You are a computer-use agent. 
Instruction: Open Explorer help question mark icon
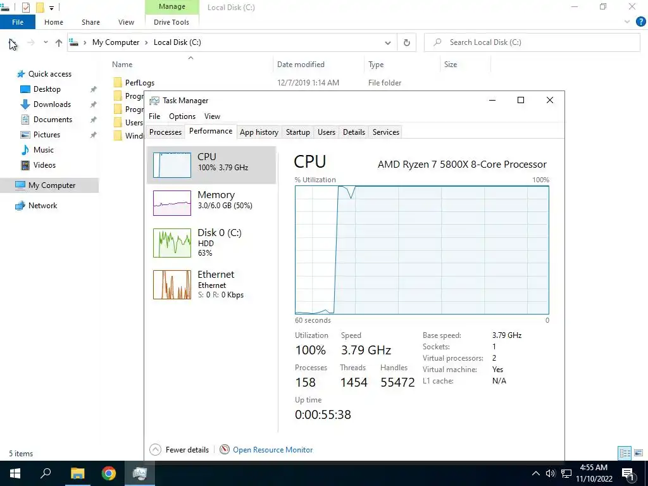(640, 22)
